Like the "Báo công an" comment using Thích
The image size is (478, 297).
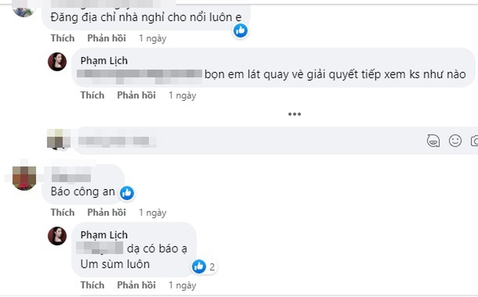pyautogui.click(x=63, y=212)
